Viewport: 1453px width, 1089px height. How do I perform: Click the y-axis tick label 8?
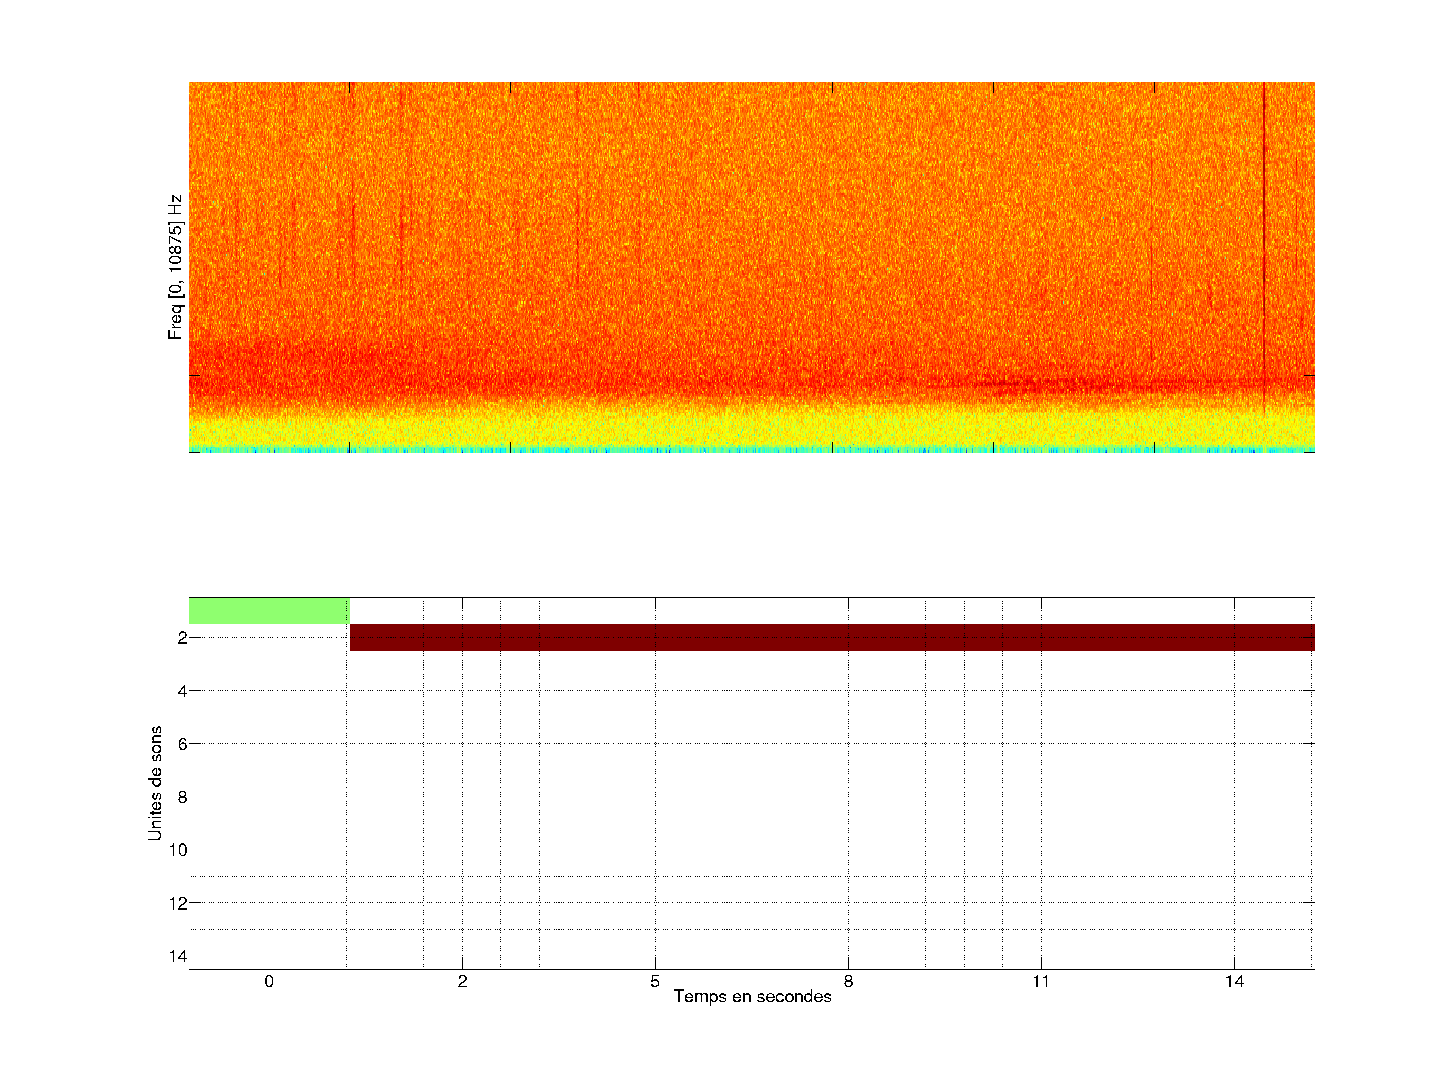point(182,797)
